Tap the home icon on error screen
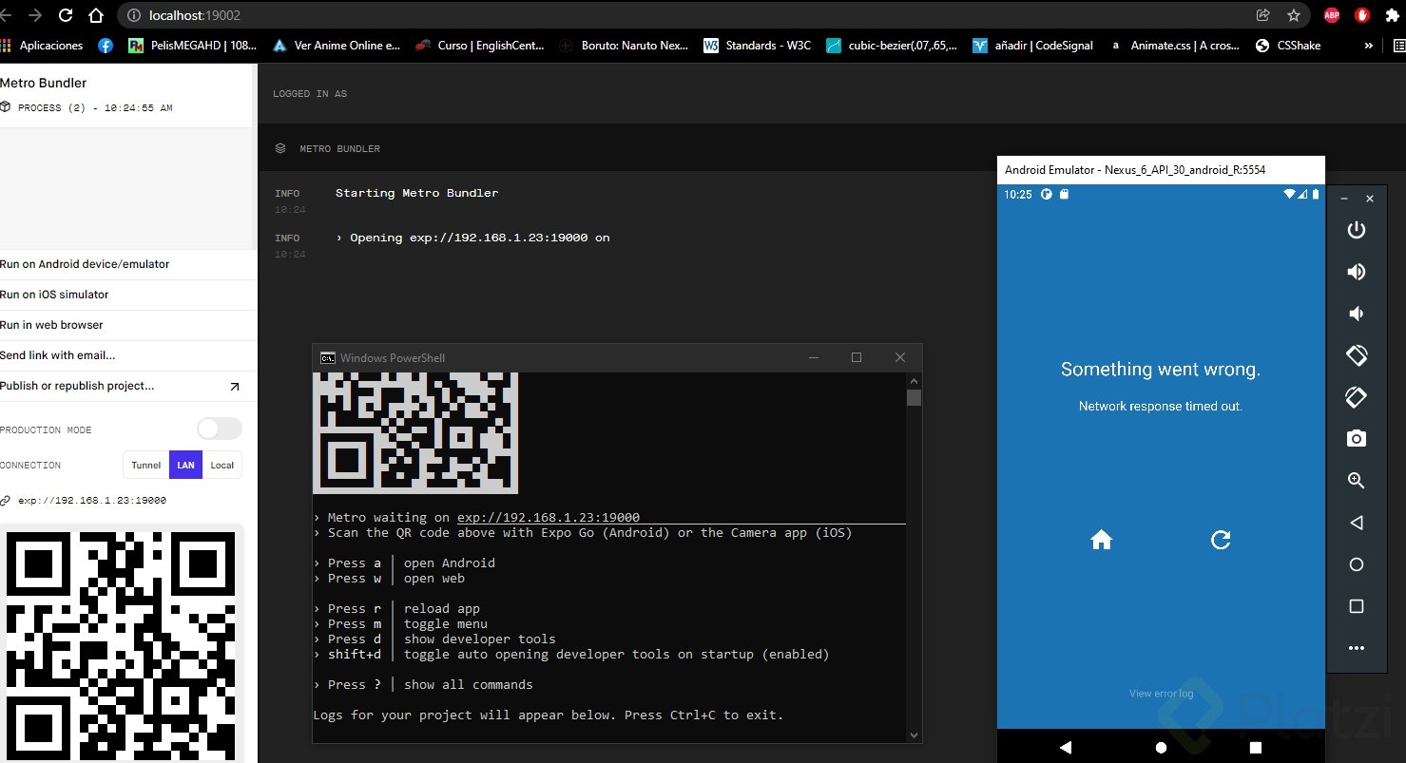This screenshot has height=763, width=1406. click(x=1101, y=541)
